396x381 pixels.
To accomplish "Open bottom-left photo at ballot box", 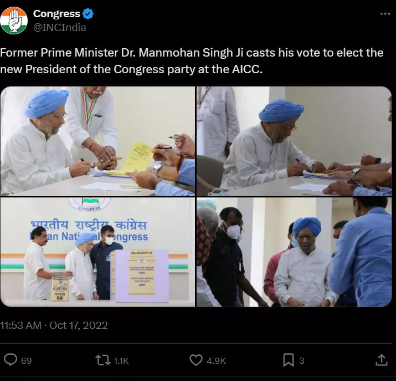I will [x=98, y=252].
